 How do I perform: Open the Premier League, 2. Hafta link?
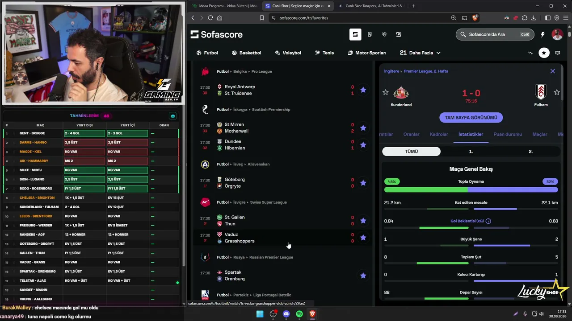click(426, 71)
